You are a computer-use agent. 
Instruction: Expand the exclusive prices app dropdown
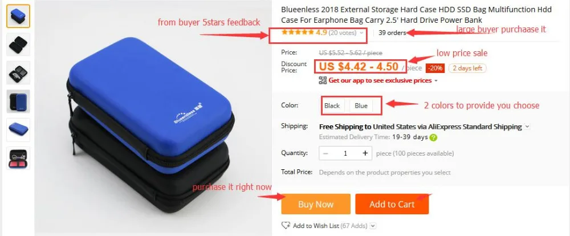[x=436, y=81]
